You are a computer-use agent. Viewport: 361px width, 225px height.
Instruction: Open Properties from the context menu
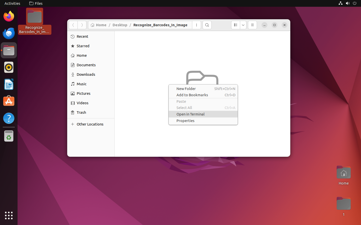[x=185, y=121]
